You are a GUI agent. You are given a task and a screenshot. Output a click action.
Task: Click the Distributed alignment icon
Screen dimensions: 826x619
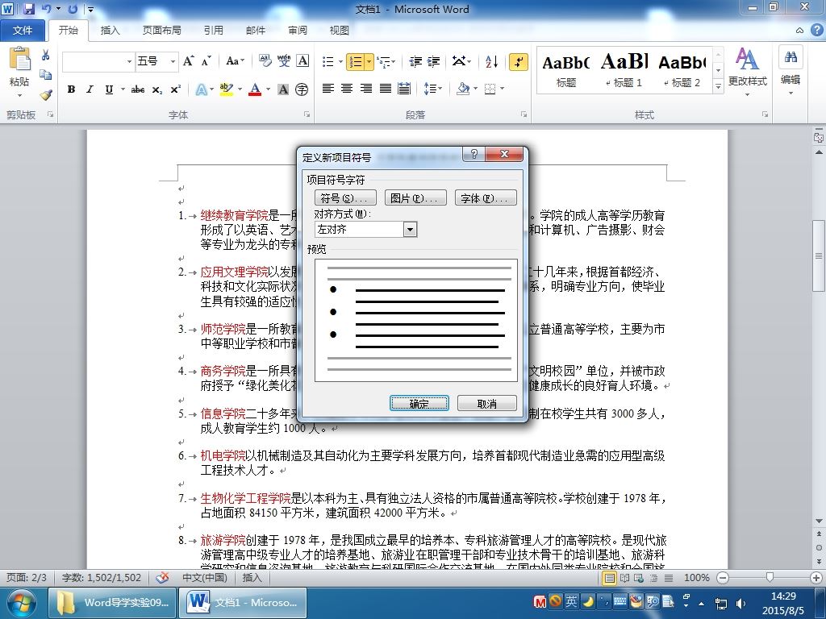coord(404,89)
